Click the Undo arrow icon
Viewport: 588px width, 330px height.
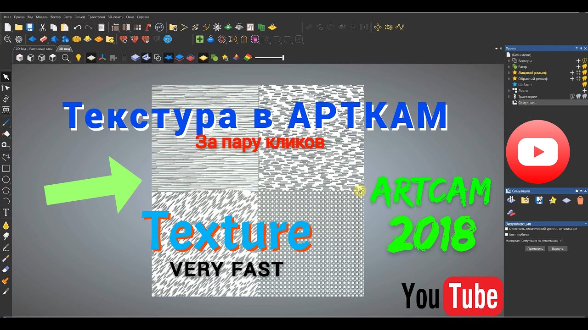point(78,27)
